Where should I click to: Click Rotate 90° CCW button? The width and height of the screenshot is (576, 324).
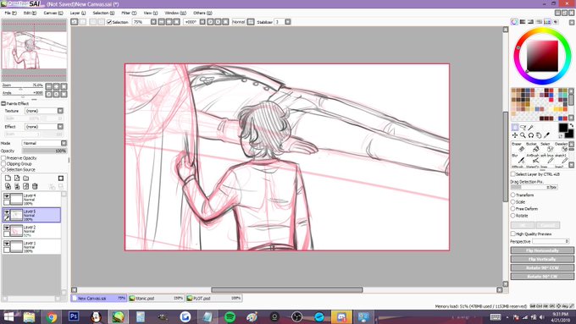[x=542, y=268]
